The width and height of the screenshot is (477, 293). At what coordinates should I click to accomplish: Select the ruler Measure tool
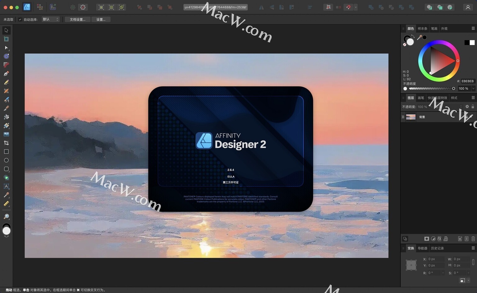(6, 204)
